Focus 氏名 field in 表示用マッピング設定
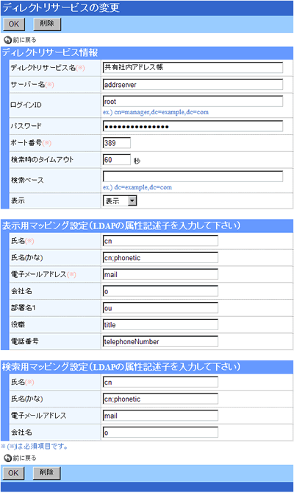294x493 pixels. (x=160, y=241)
